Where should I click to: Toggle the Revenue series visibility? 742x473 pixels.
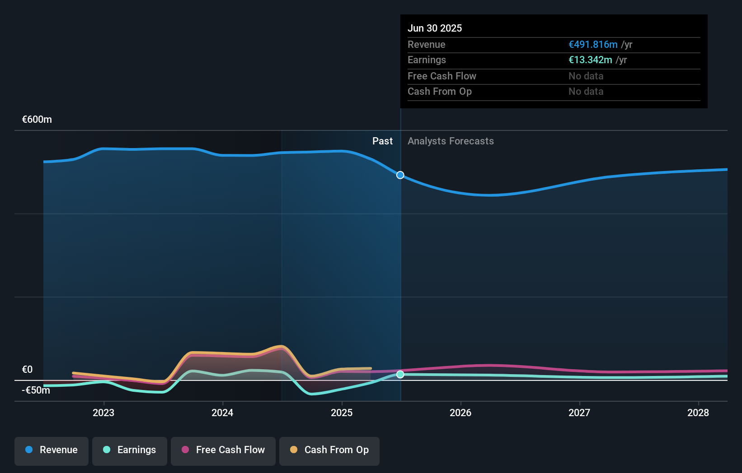pyautogui.click(x=51, y=450)
